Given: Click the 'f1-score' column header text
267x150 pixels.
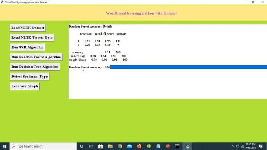Looking at the screenshot, I should click(108, 34).
